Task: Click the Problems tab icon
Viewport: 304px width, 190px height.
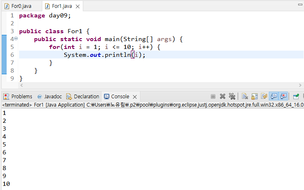Action: coord(6,96)
